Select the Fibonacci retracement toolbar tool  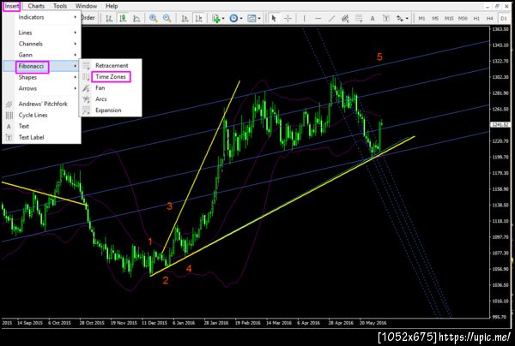point(359,18)
